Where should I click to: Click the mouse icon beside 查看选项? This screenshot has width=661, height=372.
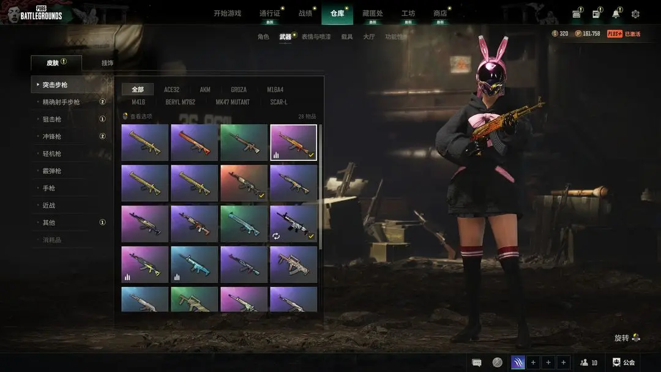pyautogui.click(x=125, y=116)
